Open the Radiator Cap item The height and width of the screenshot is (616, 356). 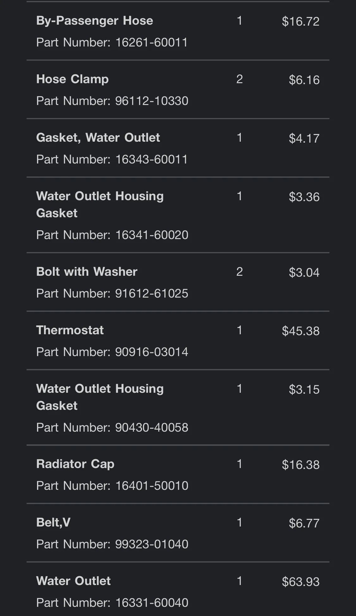coord(75,464)
